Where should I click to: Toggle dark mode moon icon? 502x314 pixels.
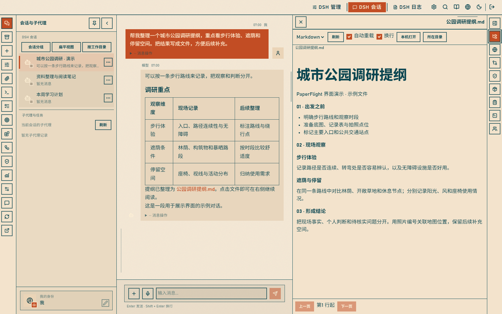tap(479, 7)
